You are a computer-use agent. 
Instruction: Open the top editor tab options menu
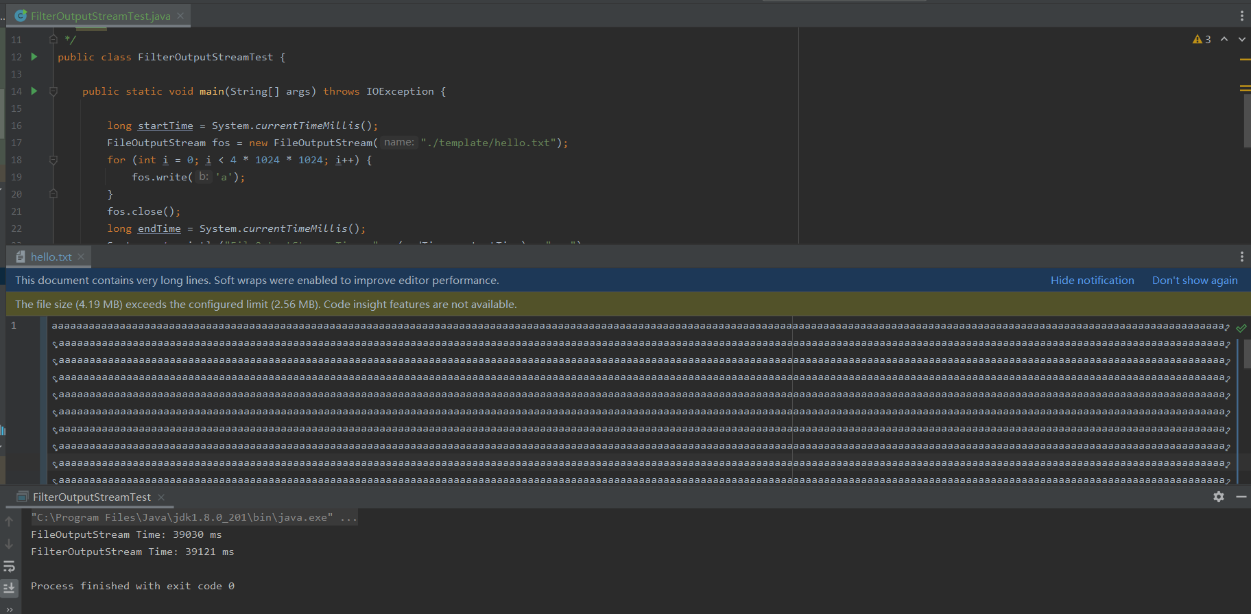tap(1241, 16)
